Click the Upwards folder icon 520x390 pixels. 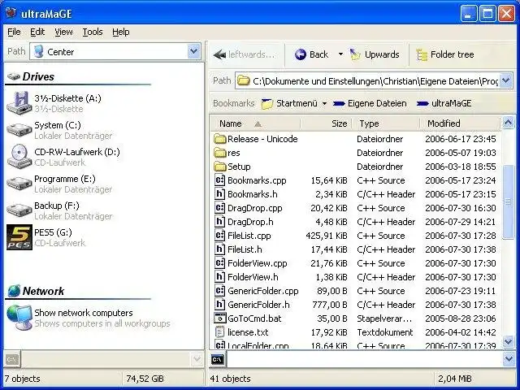pyautogui.click(x=355, y=54)
